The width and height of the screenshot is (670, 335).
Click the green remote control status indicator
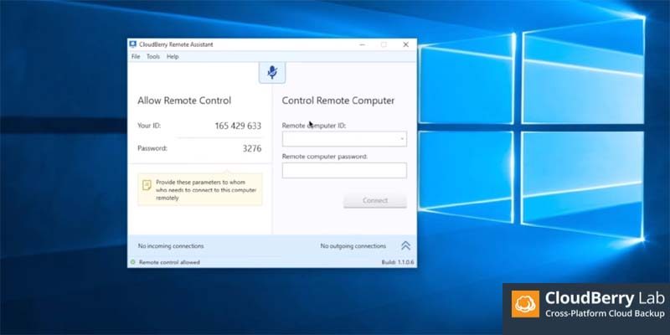[x=132, y=262]
